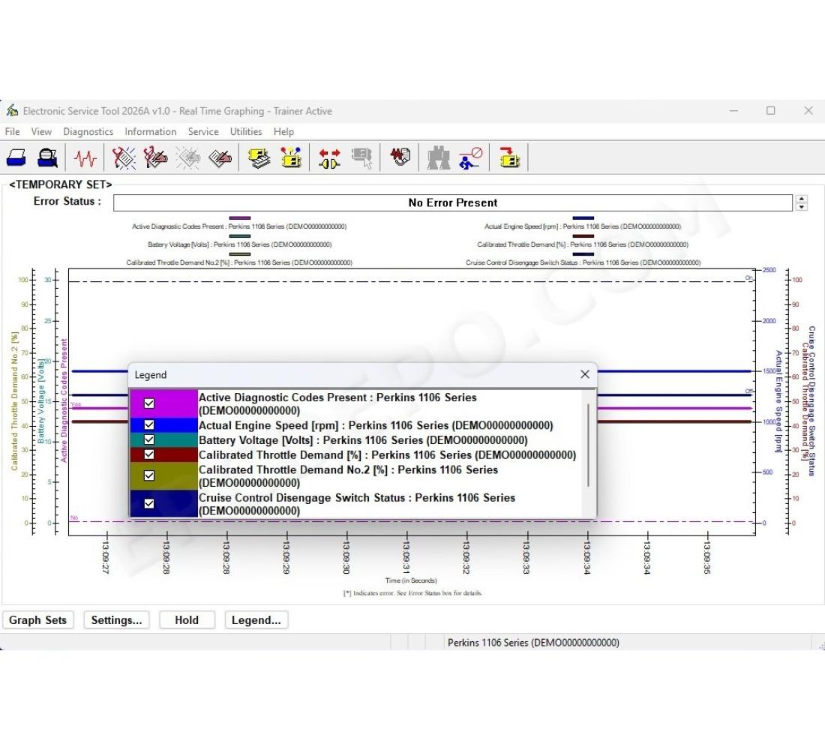Click 'Time (in Seconds)' axis caption
This screenshot has height=750, width=825.
coord(411,580)
